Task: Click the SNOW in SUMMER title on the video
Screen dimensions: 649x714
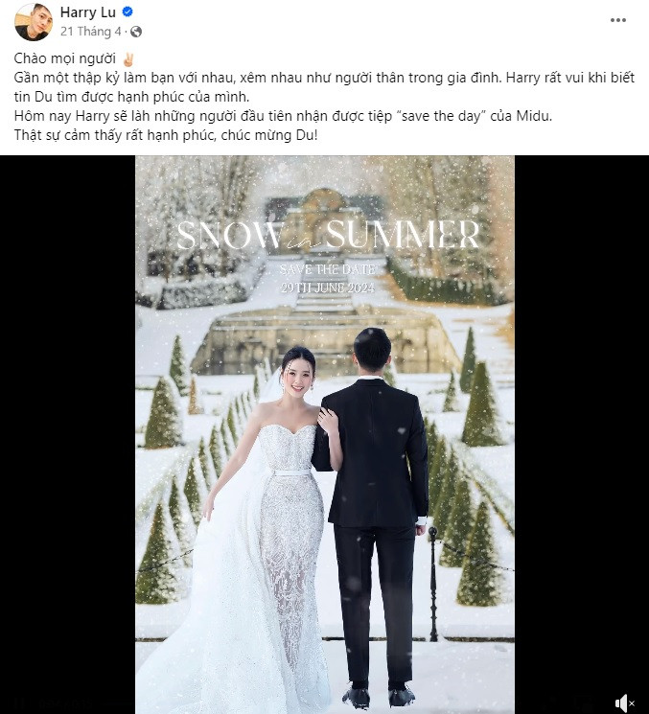Action: [x=328, y=235]
